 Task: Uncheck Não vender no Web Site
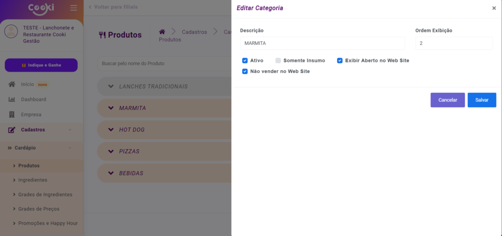pyautogui.click(x=245, y=72)
